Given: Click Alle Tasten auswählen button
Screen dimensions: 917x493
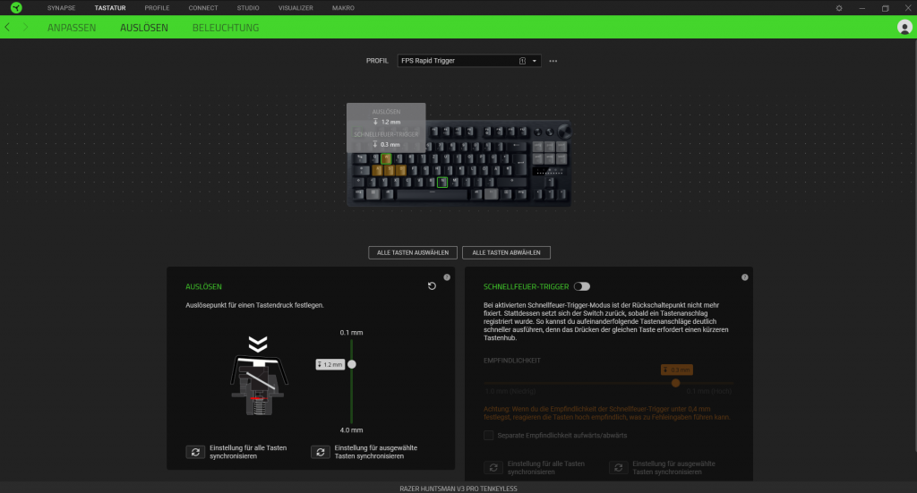Looking at the screenshot, I should click(412, 252).
